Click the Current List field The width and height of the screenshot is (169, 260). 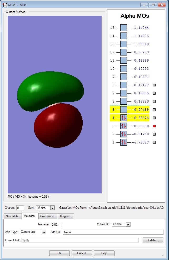click(x=80, y=240)
